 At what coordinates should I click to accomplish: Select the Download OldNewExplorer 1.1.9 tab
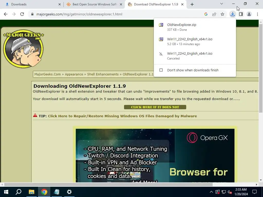tap(156, 4)
